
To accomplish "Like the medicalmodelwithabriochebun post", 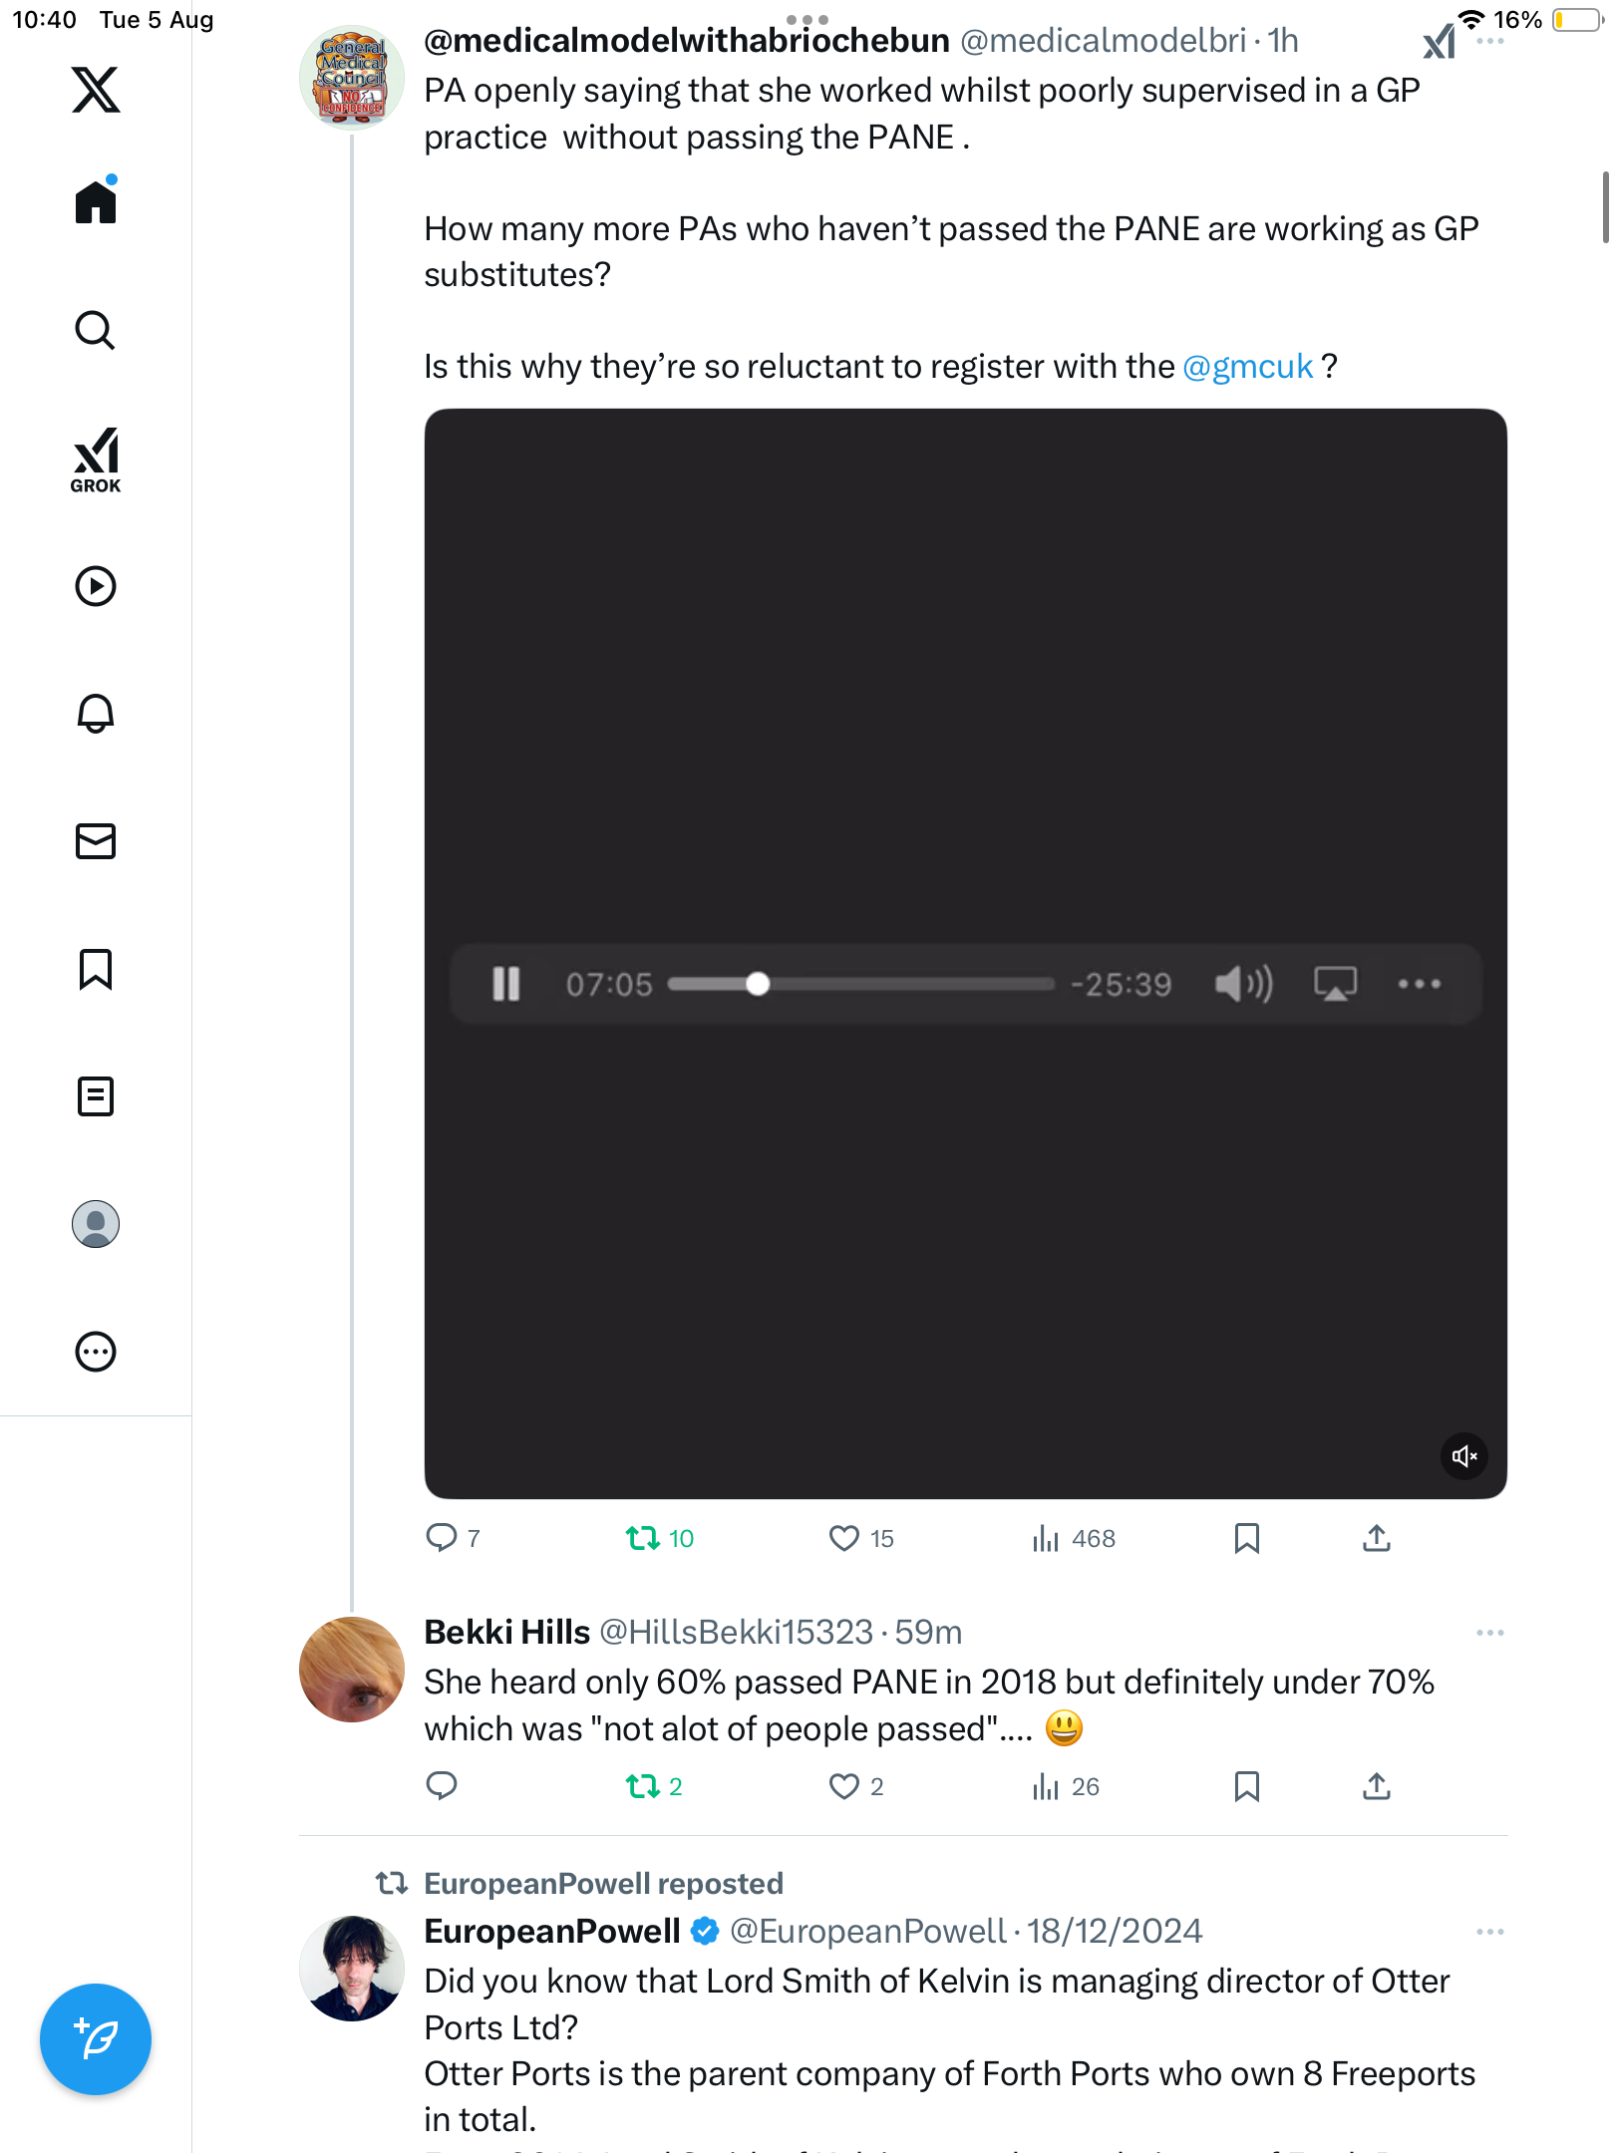I will pyautogui.click(x=844, y=1538).
